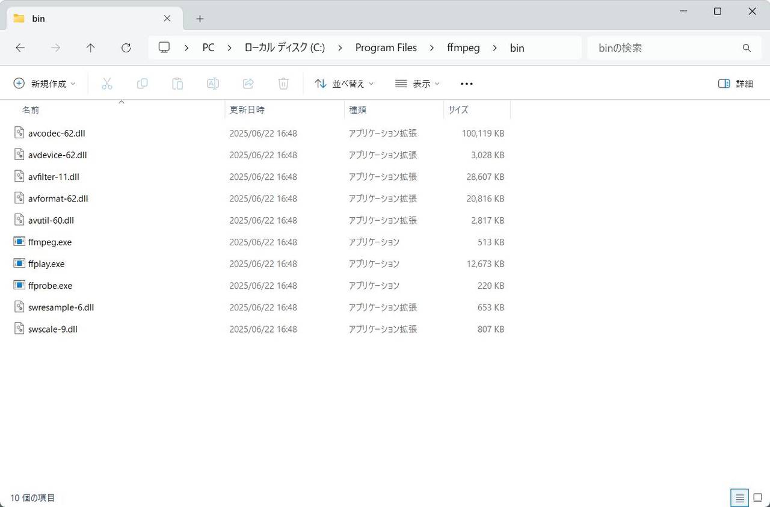The width and height of the screenshot is (770, 507).
Task: Navigate to ffmpeg folder breadcrumb
Action: [x=463, y=48]
